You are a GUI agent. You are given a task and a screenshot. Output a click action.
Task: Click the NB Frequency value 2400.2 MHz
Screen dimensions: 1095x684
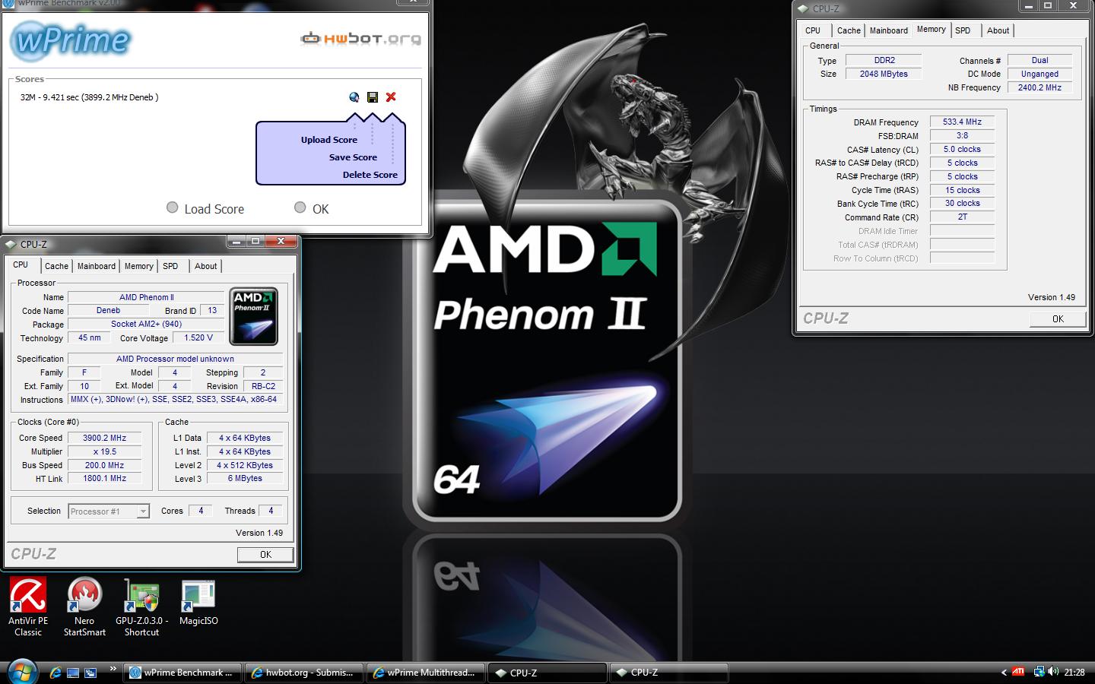1039,87
